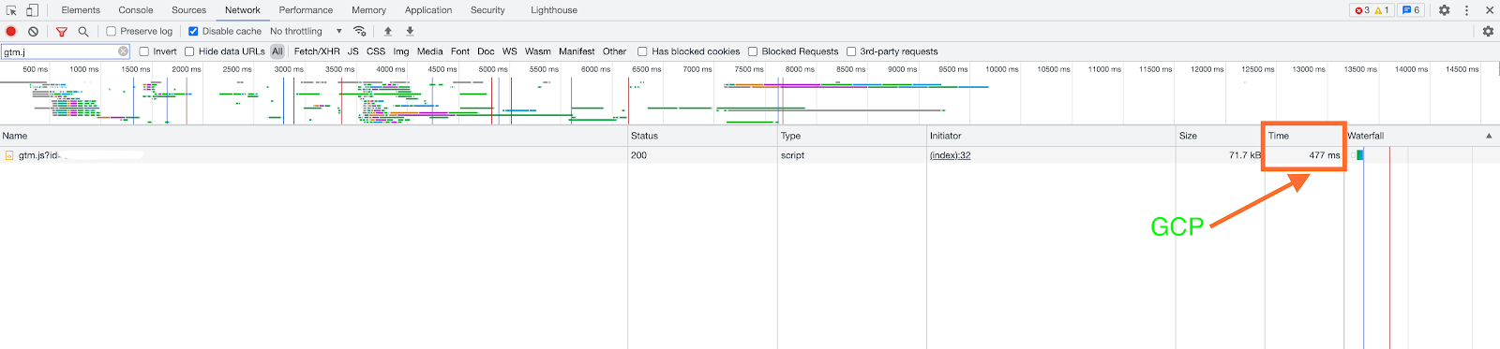
Task: Close the DevTools panel
Action: [1490, 10]
